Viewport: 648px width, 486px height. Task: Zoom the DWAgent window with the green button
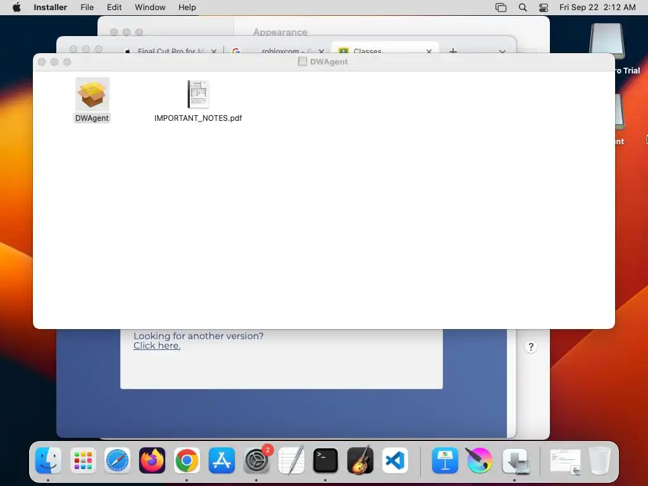(67, 62)
